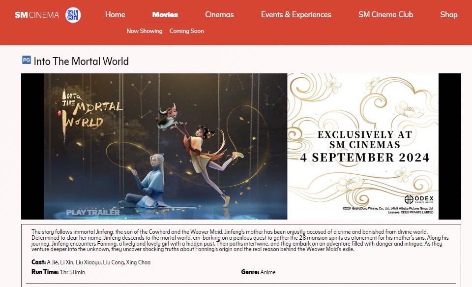Go to the Cinemas page
This screenshot has width=472, height=287.
coord(219,14)
